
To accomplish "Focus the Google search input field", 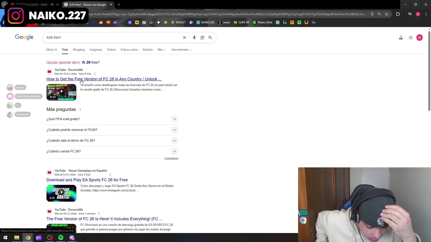I will click(x=113, y=37).
